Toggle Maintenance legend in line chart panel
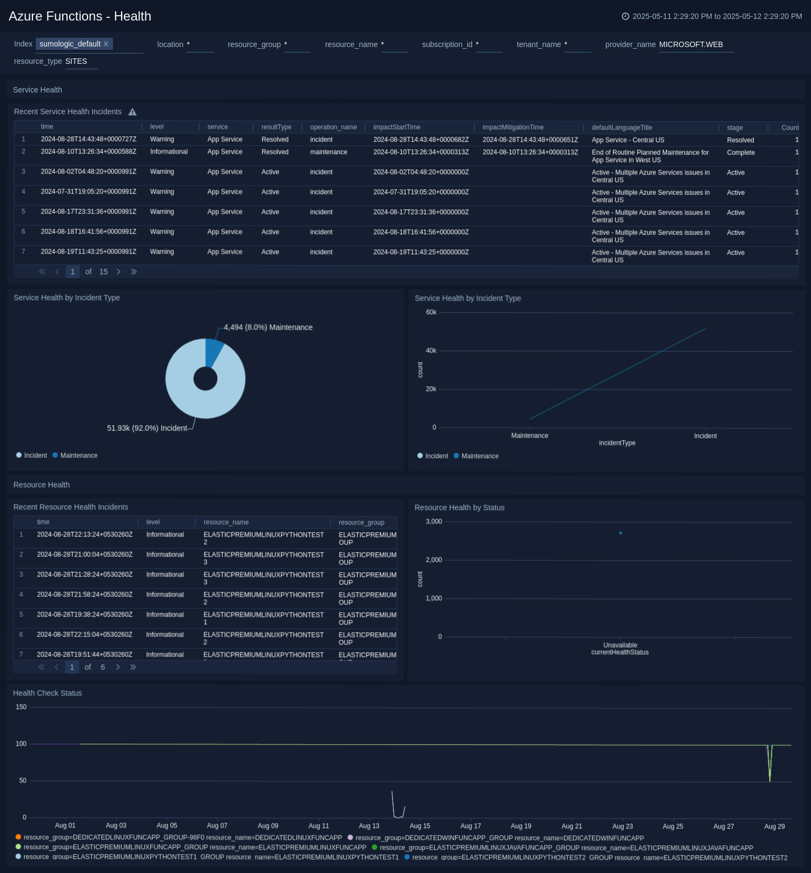The height and width of the screenshot is (873, 811). pos(476,456)
